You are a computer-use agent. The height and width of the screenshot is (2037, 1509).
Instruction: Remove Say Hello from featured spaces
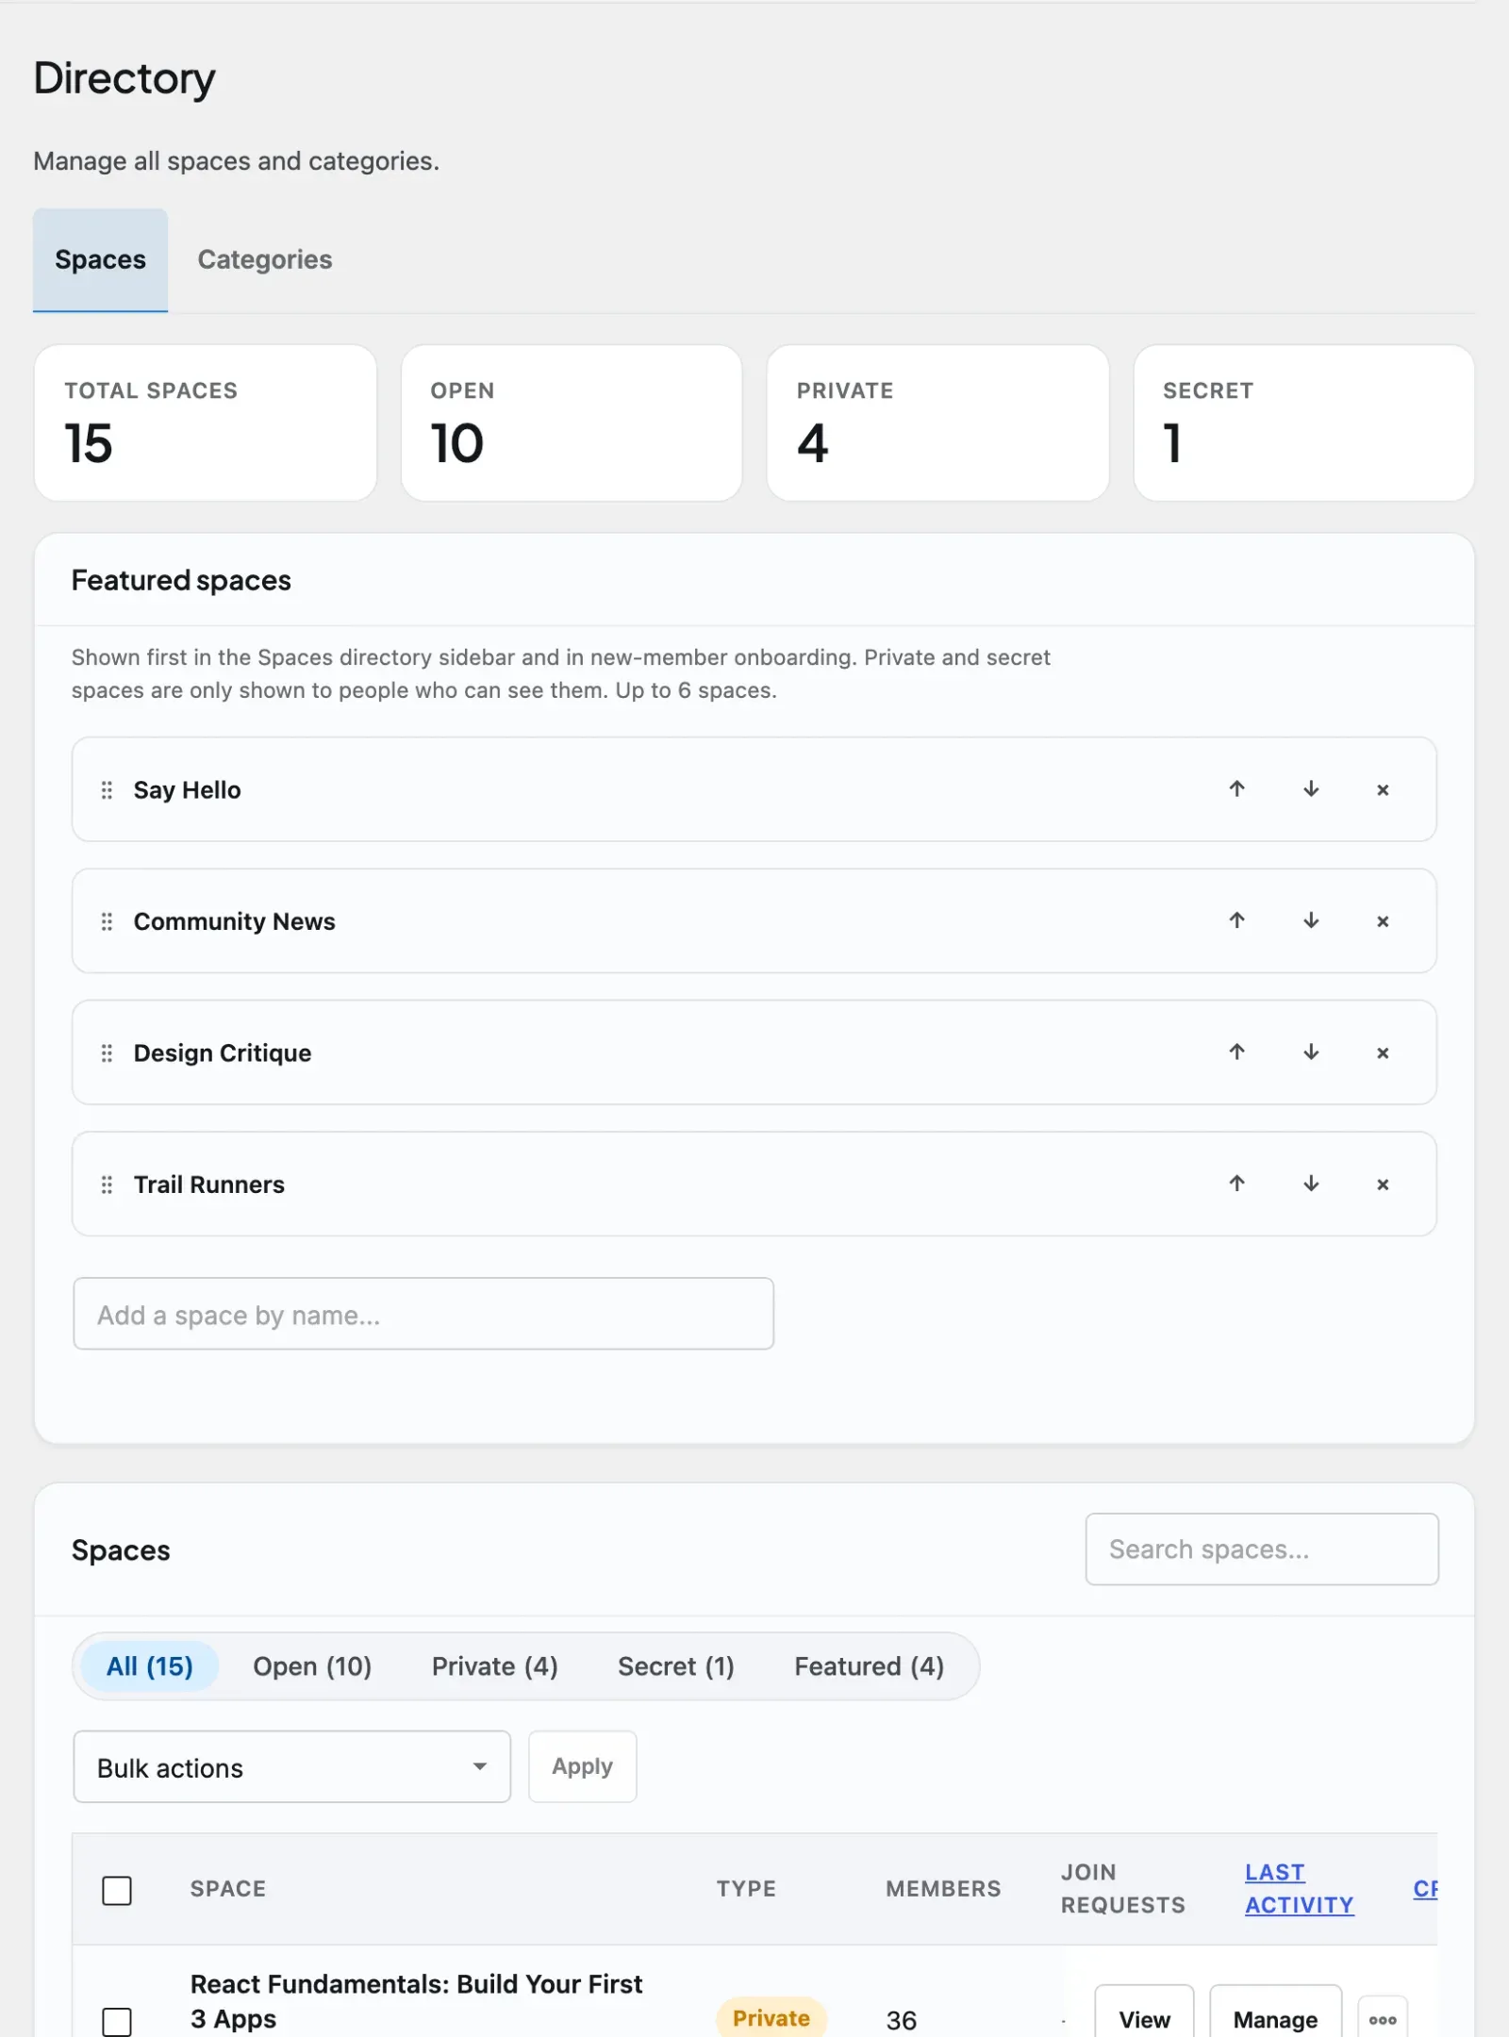coord(1383,789)
